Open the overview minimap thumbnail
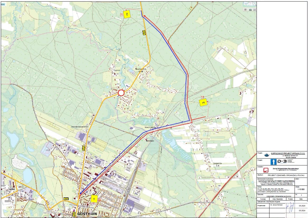308x218 pixels. 250,4
